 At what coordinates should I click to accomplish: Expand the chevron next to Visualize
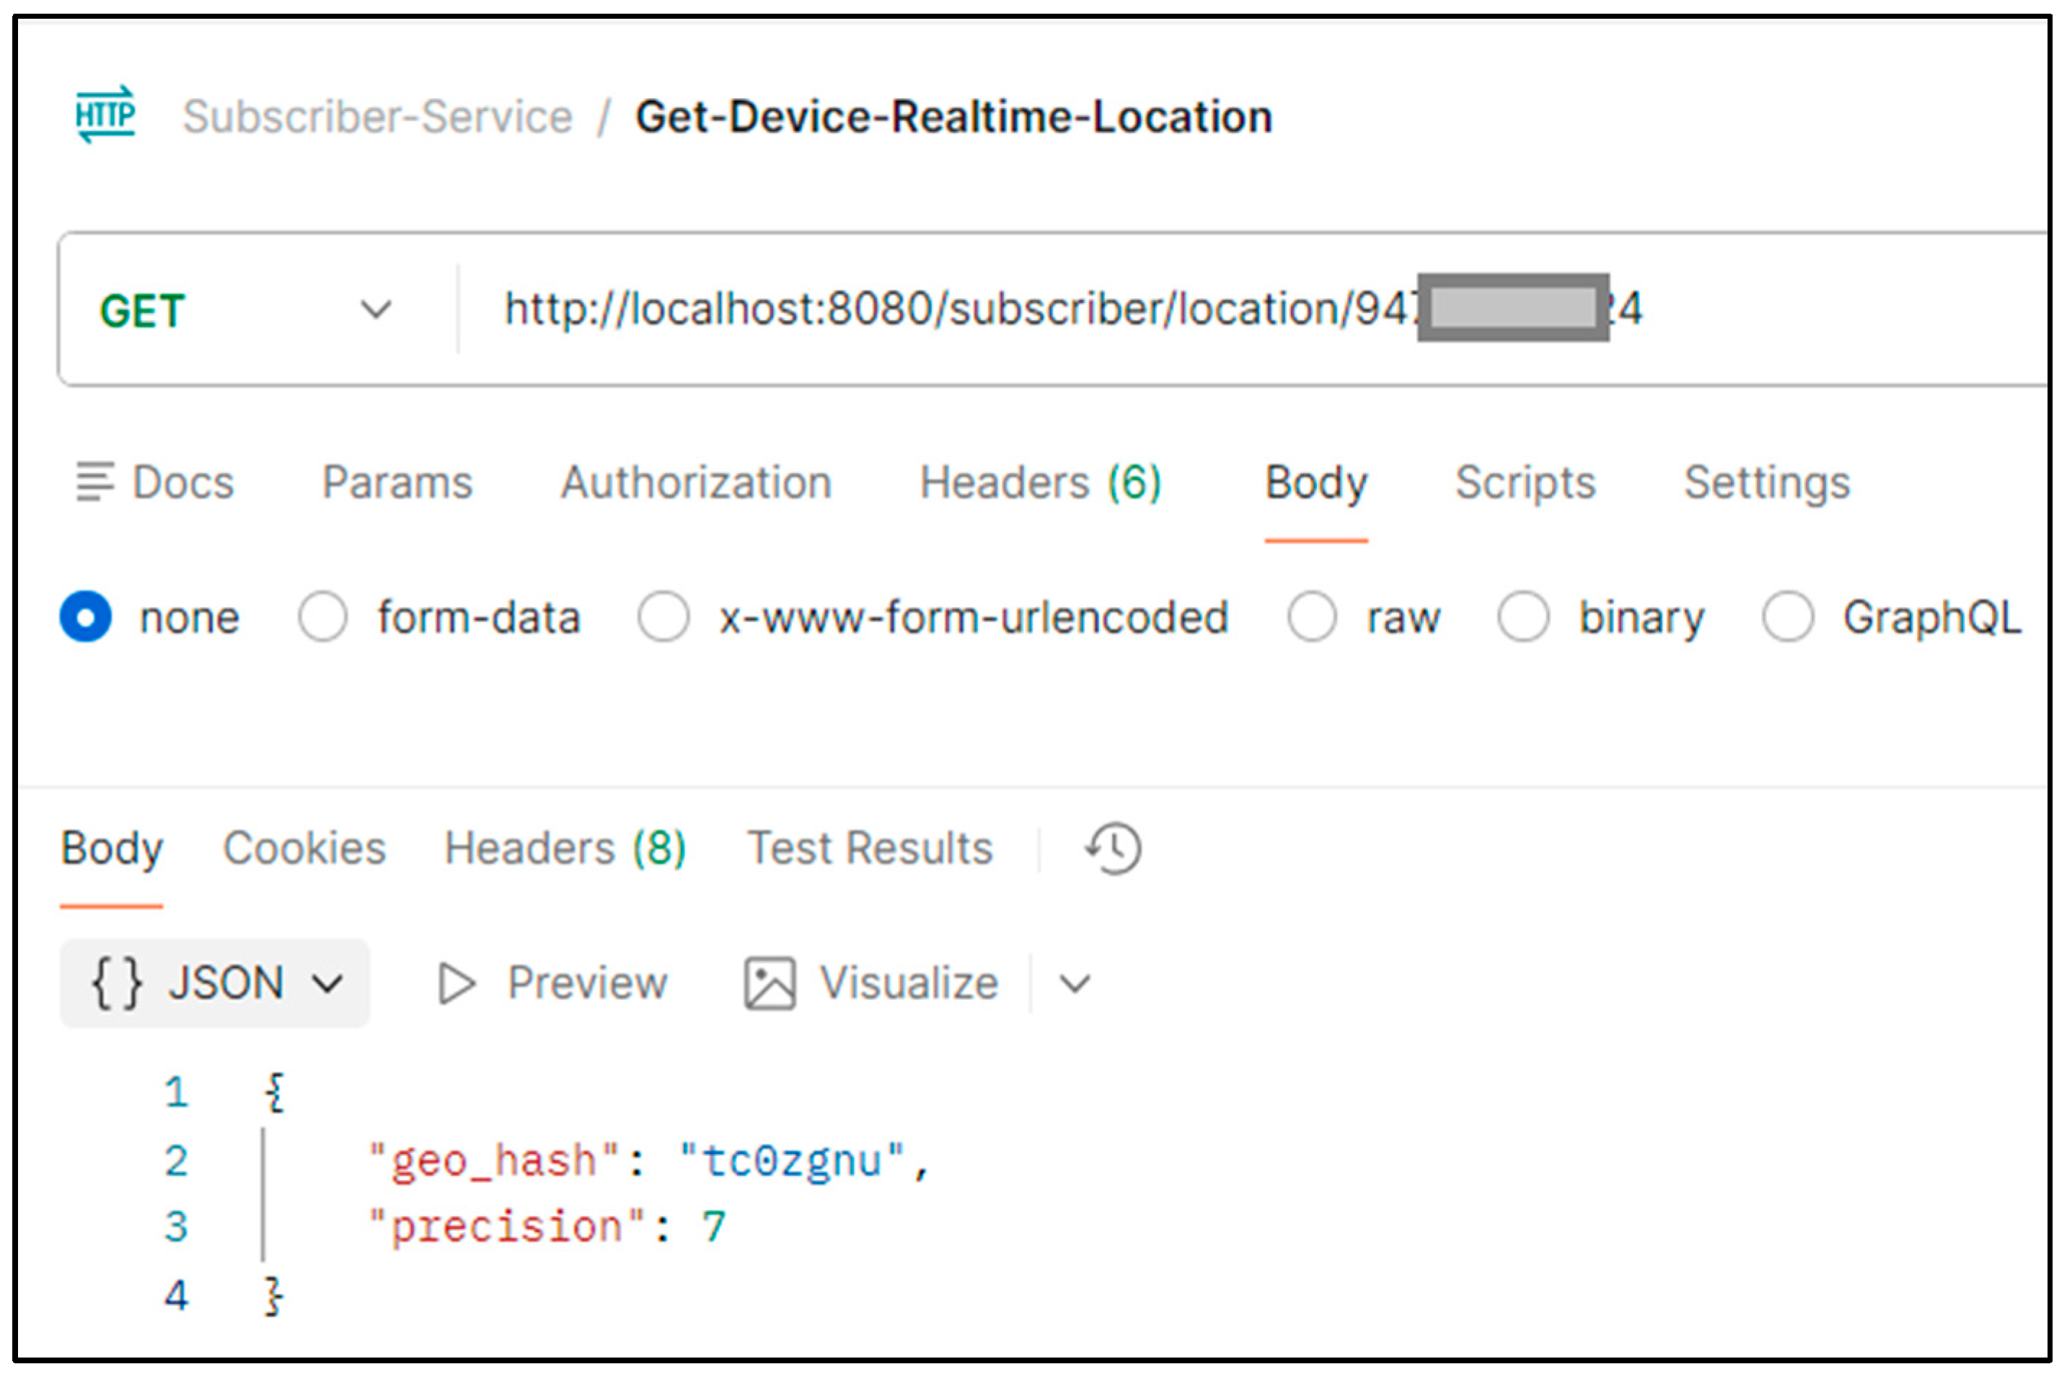point(1075,983)
